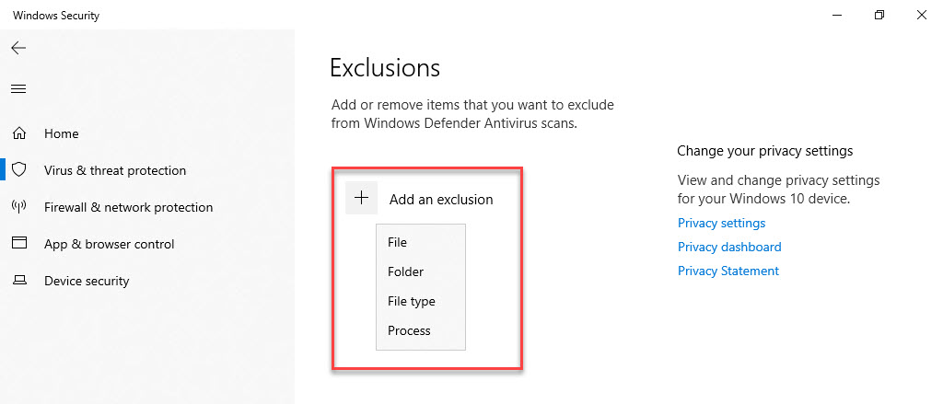Click the Home house icon

coord(18,133)
